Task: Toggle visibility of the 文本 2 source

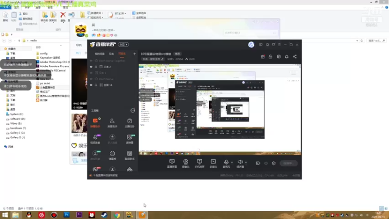Action: pos(91,67)
